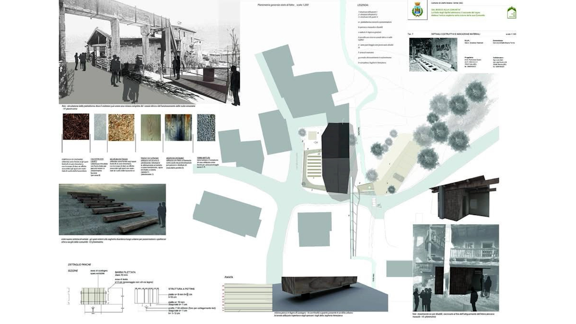Select the golden beech sawdust texture sample

coord(121,127)
